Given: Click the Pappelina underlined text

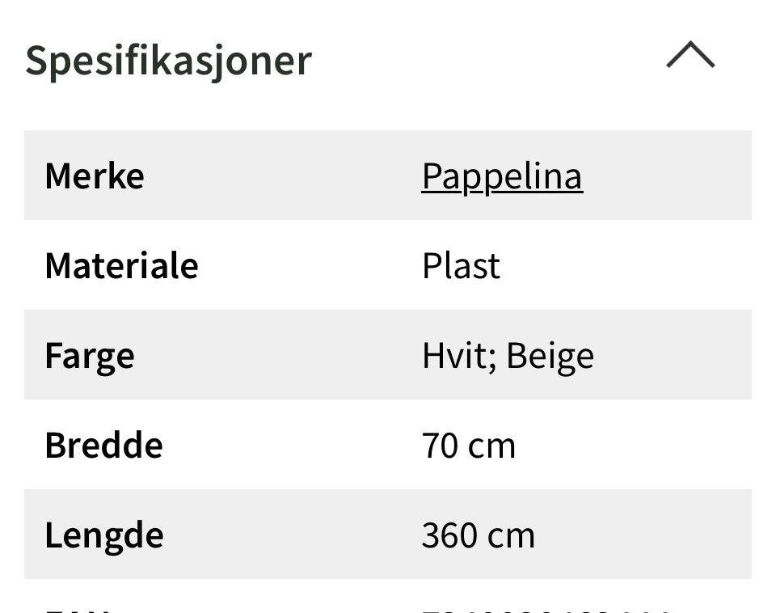Looking at the screenshot, I should pyautogui.click(x=502, y=175).
